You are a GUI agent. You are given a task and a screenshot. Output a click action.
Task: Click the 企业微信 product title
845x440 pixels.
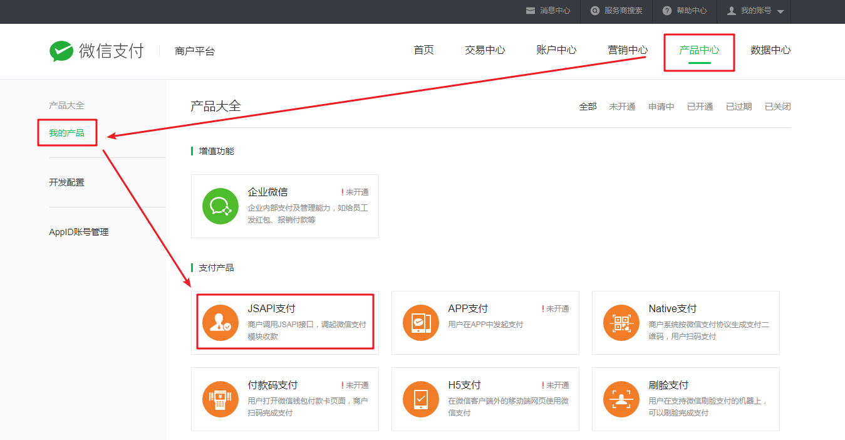pos(267,192)
